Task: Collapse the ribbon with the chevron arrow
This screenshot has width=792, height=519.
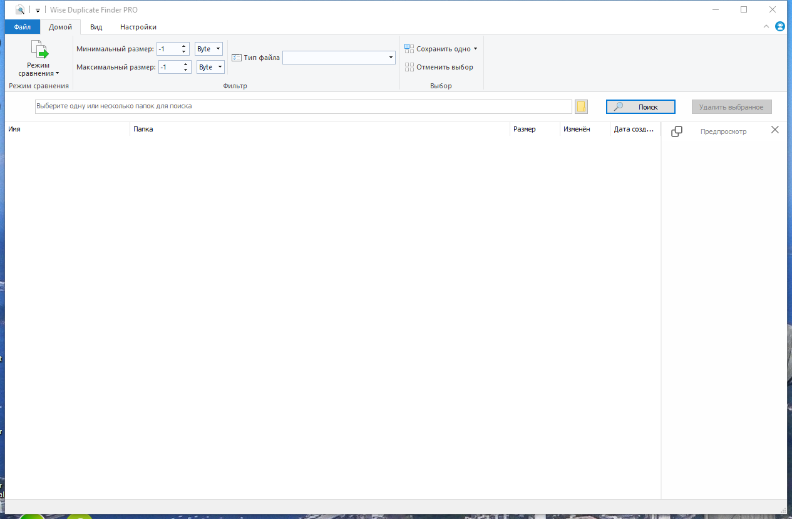Action: click(766, 27)
